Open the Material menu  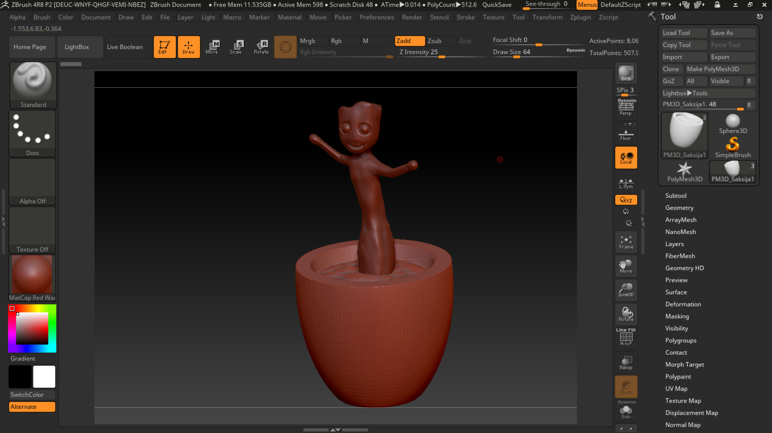[289, 17]
